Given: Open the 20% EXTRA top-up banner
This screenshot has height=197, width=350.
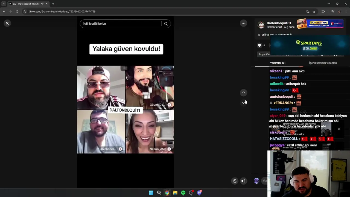Looking at the screenshot, I should [320, 24].
